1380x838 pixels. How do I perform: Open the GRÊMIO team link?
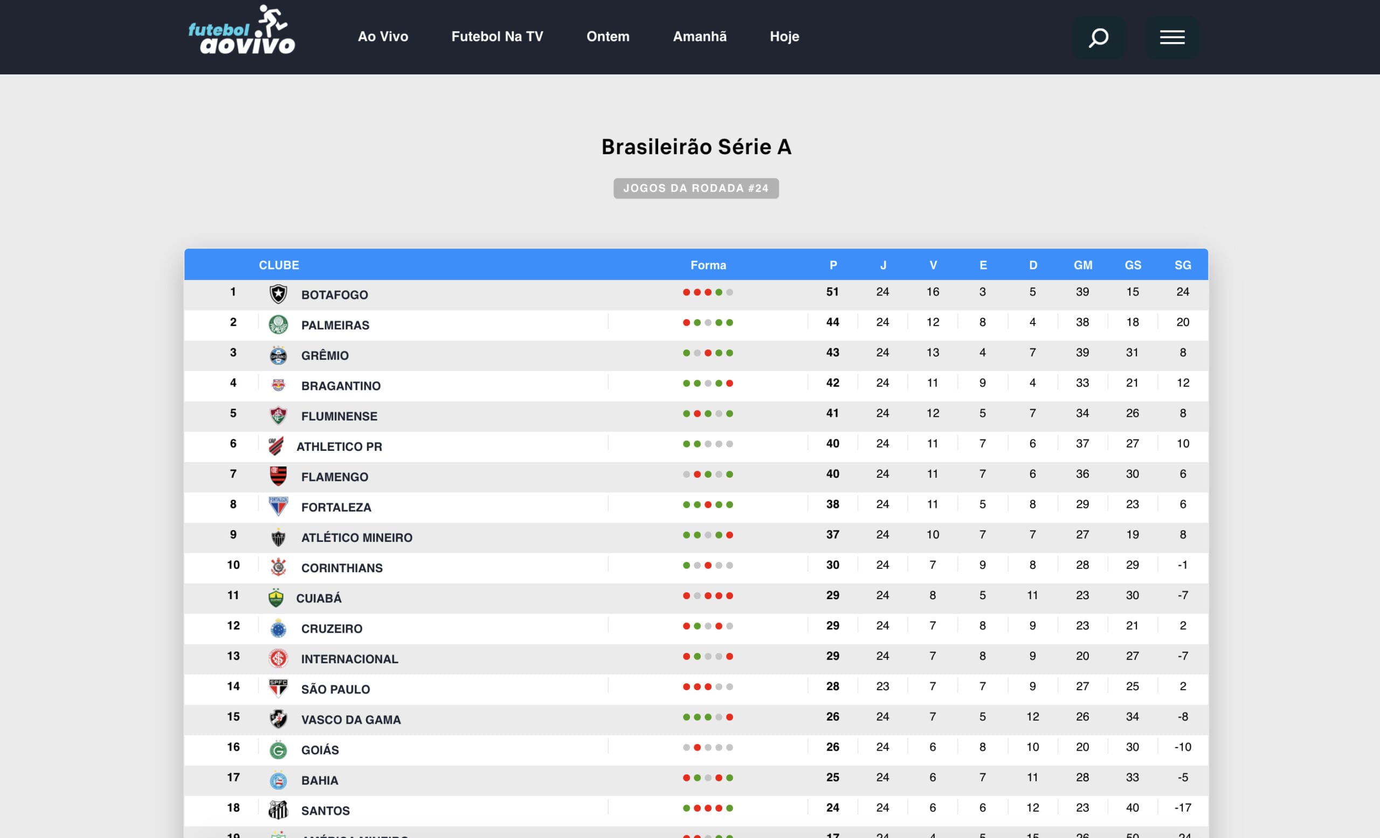point(325,355)
